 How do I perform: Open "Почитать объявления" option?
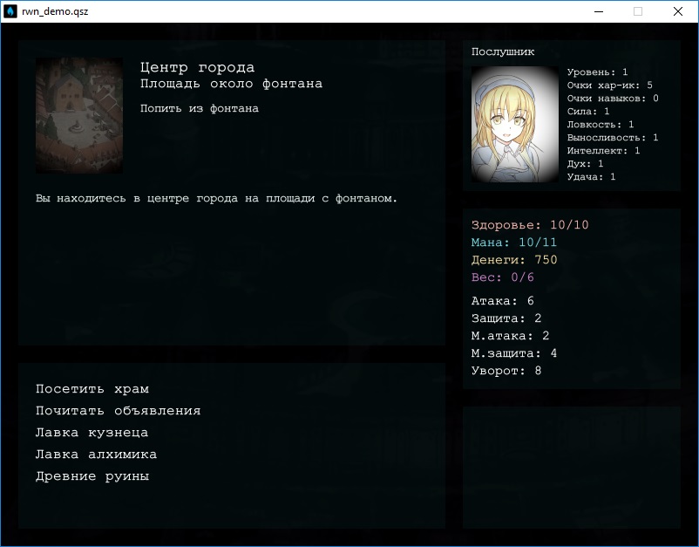118,411
